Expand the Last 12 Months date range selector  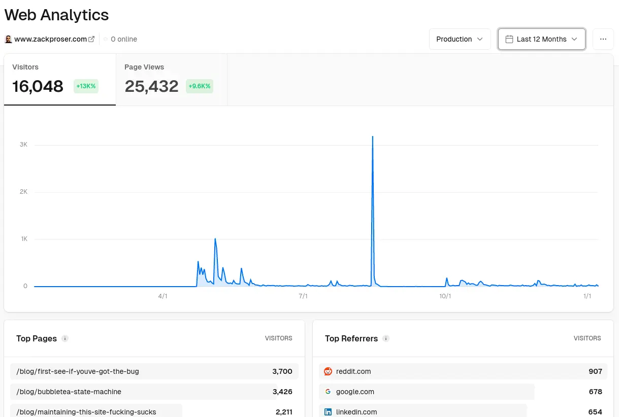542,39
